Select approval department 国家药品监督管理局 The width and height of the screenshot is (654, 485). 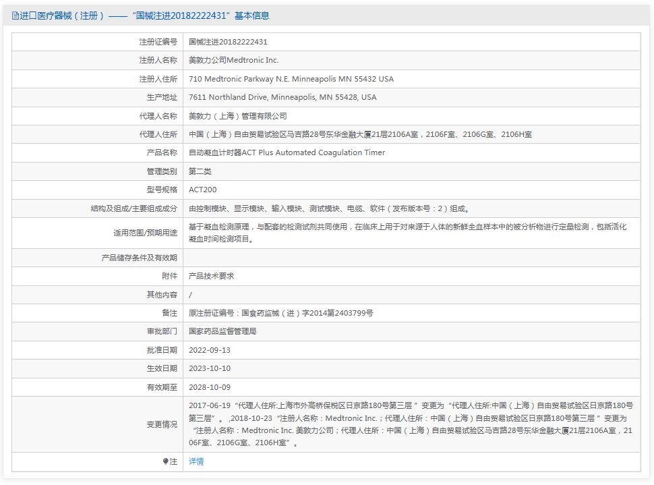point(222,331)
